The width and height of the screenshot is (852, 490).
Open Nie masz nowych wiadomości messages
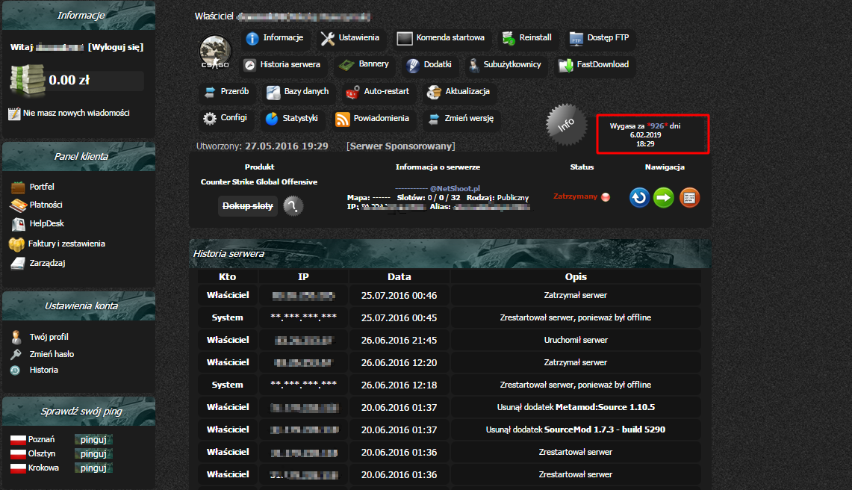pyautogui.click(x=76, y=113)
